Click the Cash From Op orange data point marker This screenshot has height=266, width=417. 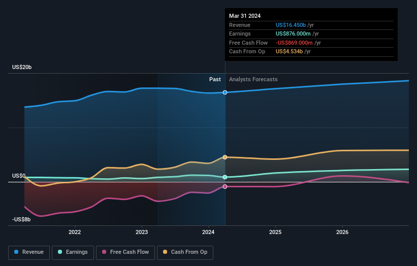coord(225,157)
